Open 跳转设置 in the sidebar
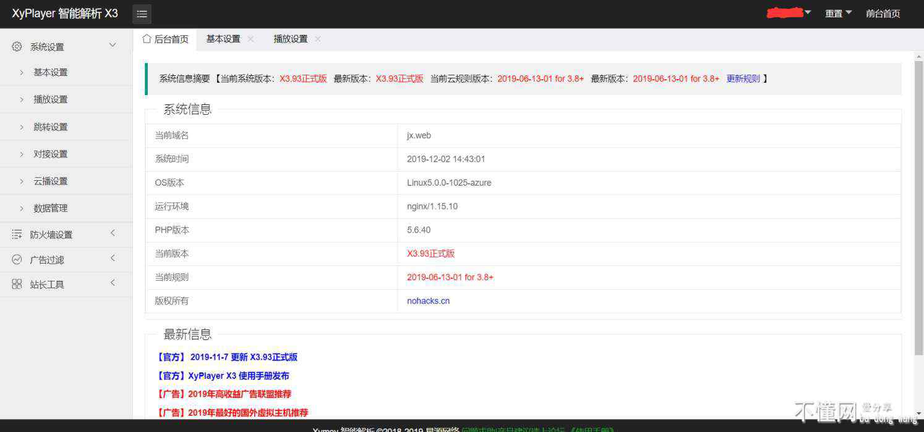The height and width of the screenshot is (432, 924). (51, 127)
